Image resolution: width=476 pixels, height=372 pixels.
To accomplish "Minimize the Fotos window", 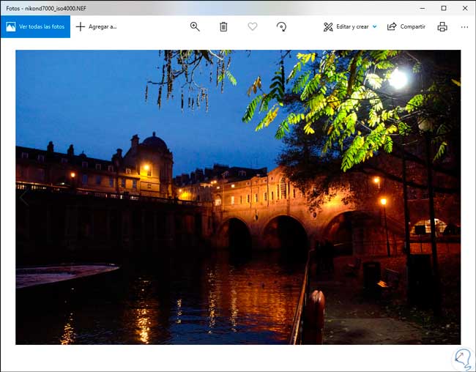I will (x=423, y=8).
